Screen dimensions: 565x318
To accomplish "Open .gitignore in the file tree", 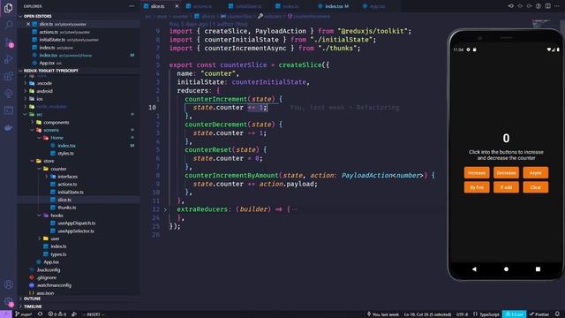I will pos(47,277).
